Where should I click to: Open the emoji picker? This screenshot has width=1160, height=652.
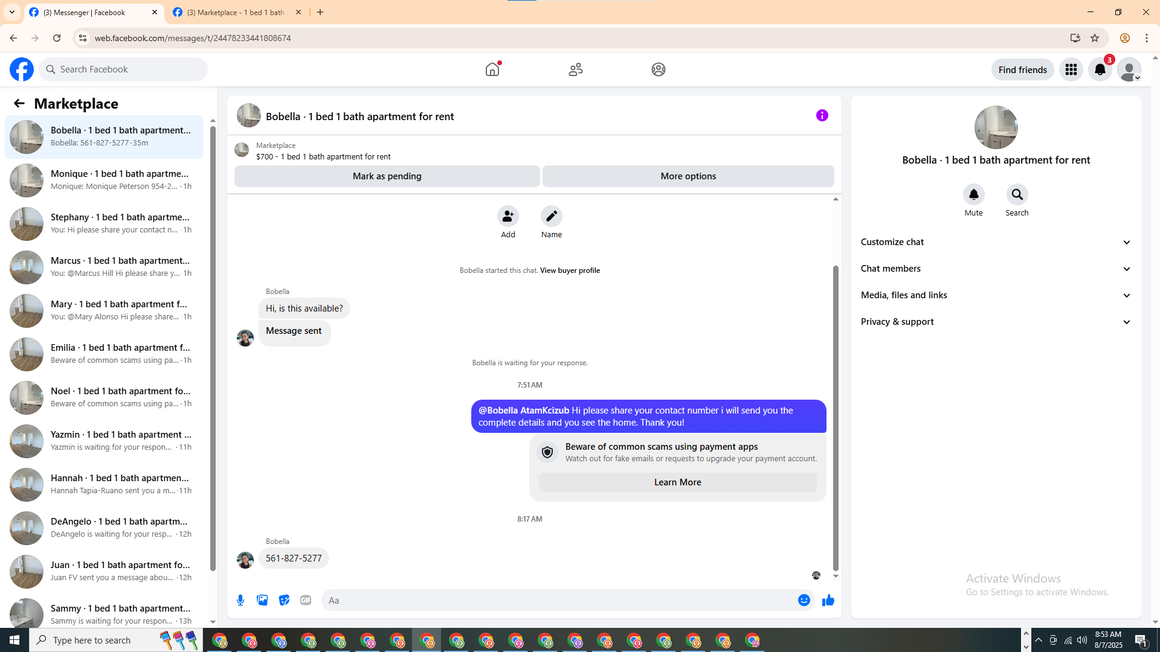click(x=804, y=600)
